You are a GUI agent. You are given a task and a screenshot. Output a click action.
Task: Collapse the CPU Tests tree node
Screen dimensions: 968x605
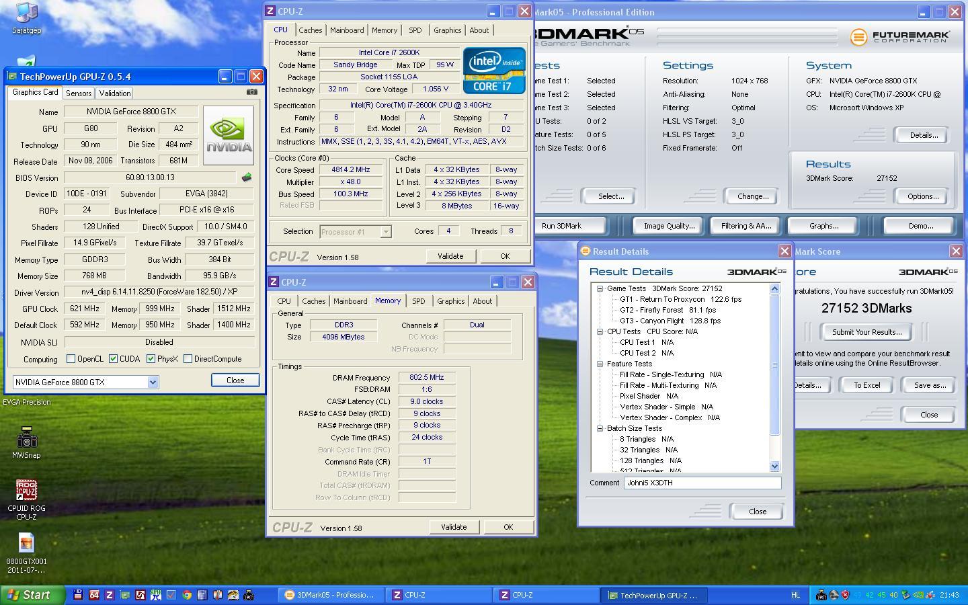(x=600, y=331)
